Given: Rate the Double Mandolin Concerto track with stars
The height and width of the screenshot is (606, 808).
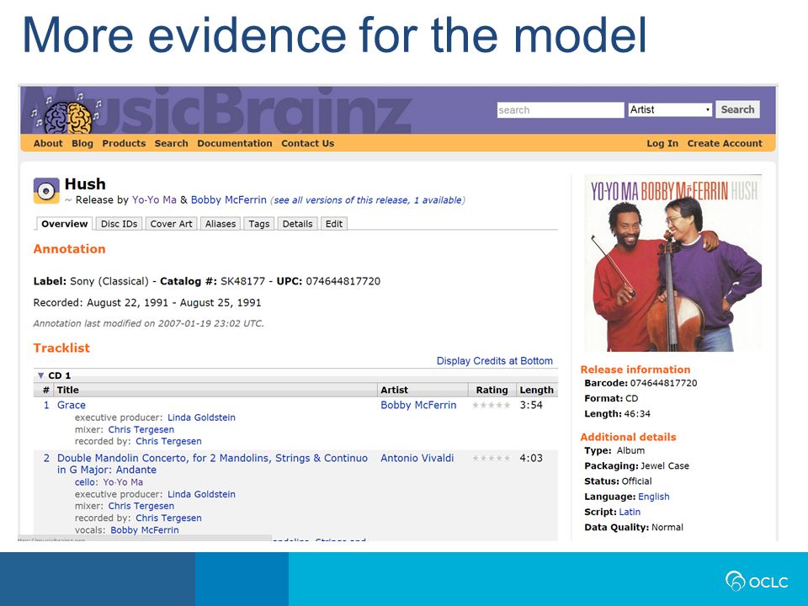Looking at the screenshot, I should [491, 458].
